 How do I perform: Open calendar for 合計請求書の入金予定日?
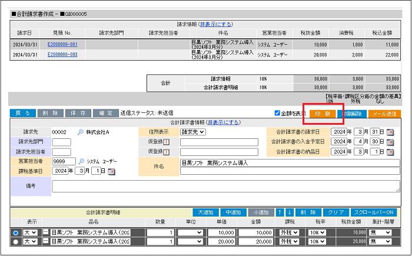coord(390,142)
